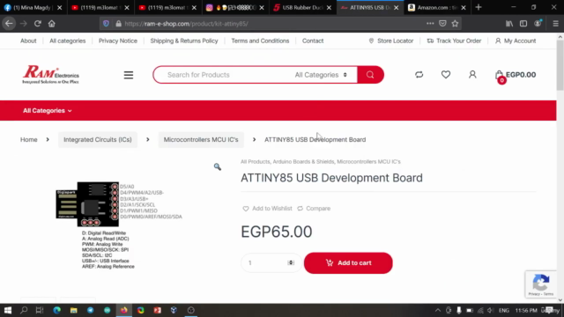This screenshot has width=564, height=317.
Task: Open Privacy Notice link
Action: (118, 41)
